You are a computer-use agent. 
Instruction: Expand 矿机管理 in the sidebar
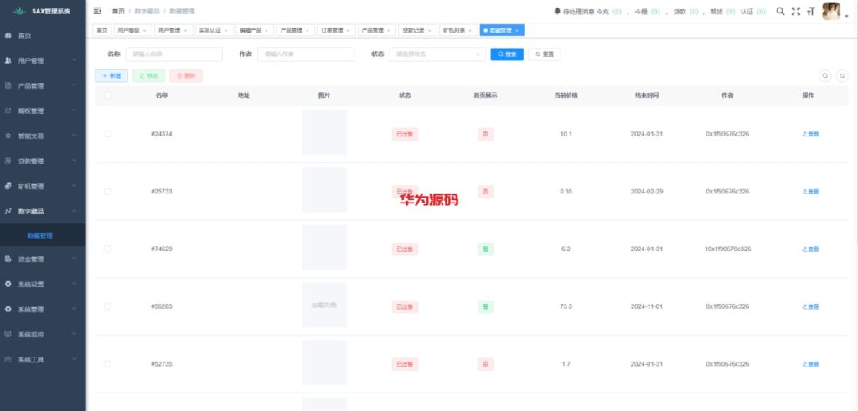coord(43,187)
